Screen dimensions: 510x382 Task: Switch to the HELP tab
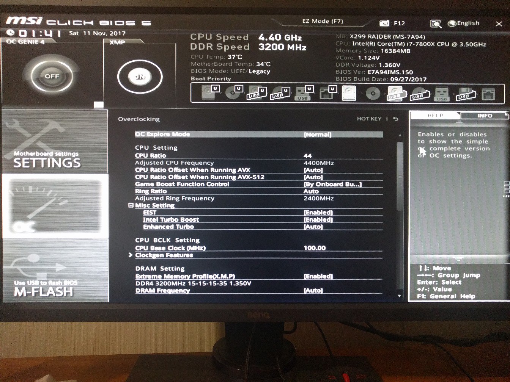[435, 116]
